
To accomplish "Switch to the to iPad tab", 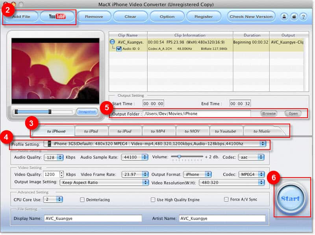I will pos(91,131).
